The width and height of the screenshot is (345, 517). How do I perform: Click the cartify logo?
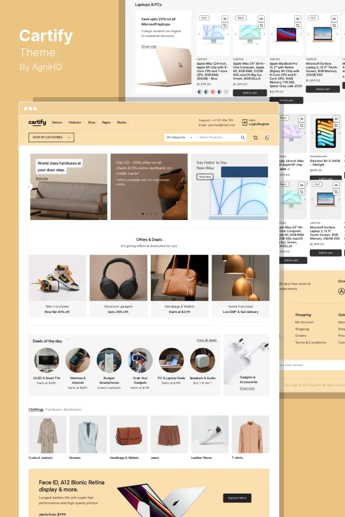pos(37,122)
